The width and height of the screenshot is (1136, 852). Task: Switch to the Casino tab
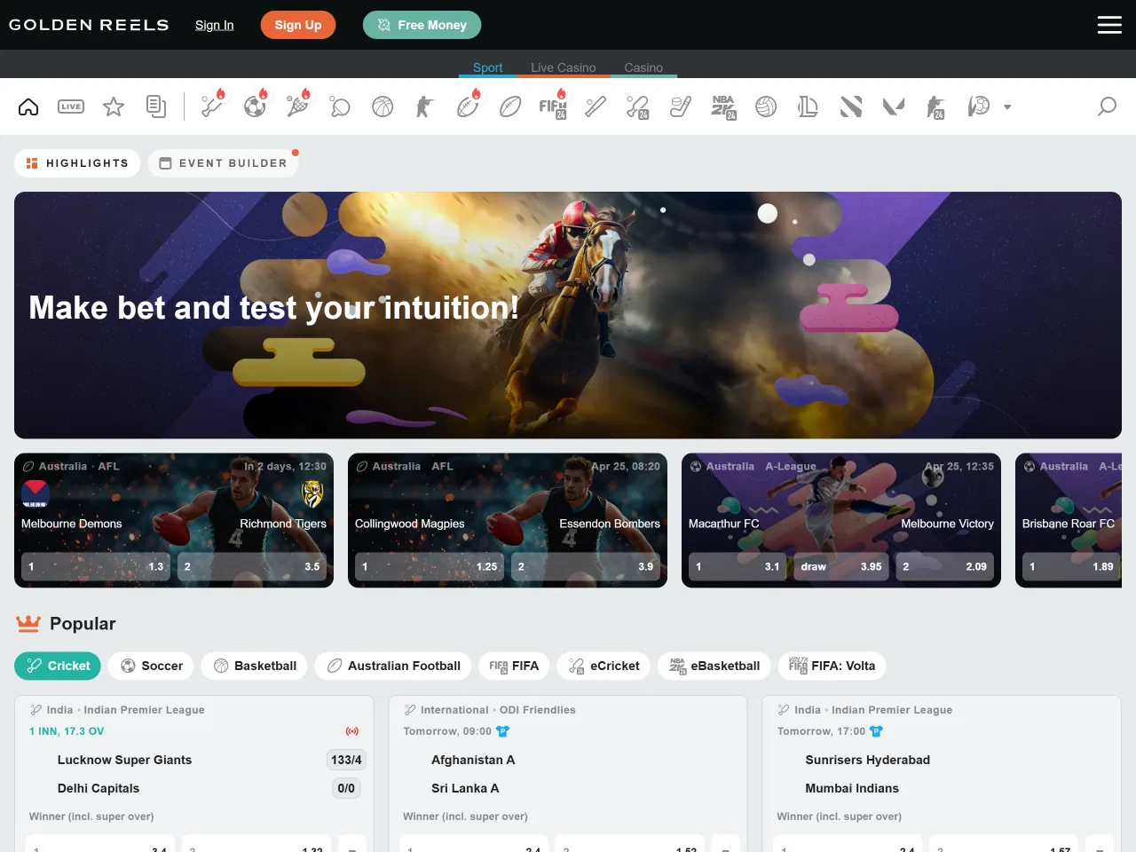[643, 67]
